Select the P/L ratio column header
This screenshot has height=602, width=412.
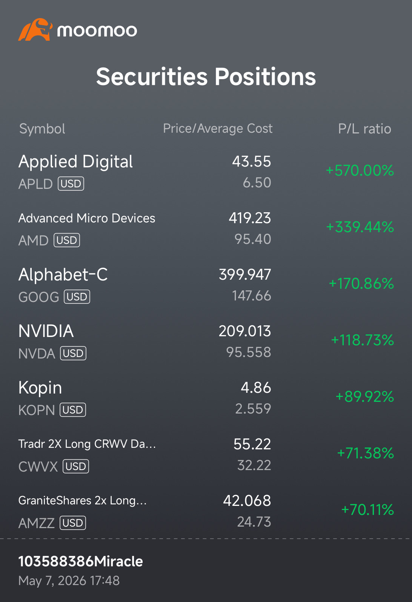coord(364,129)
